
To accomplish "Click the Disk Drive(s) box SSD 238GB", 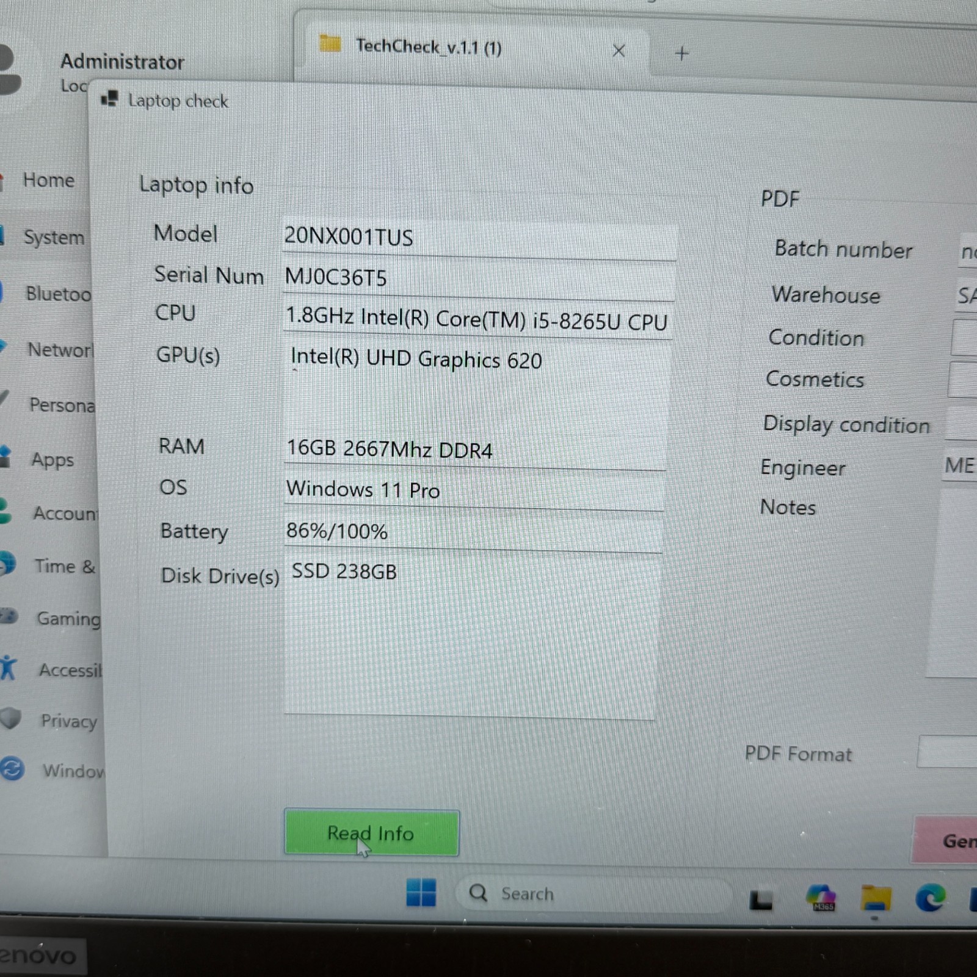I will [470, 637].
